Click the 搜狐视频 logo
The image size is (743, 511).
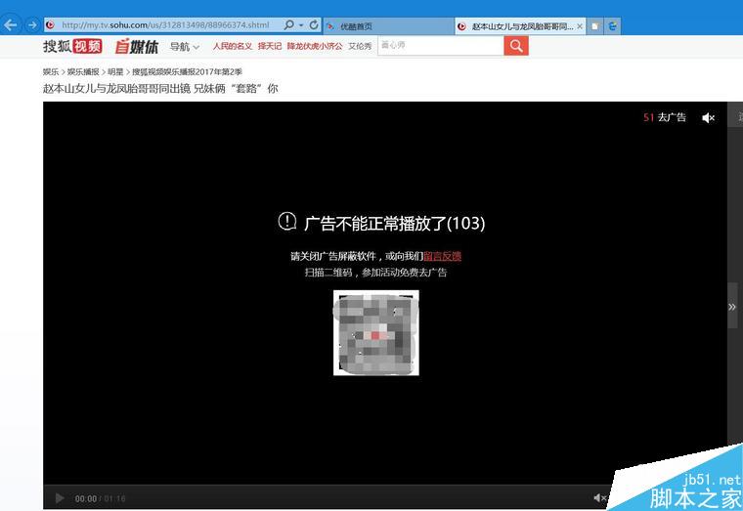[72, 46]
